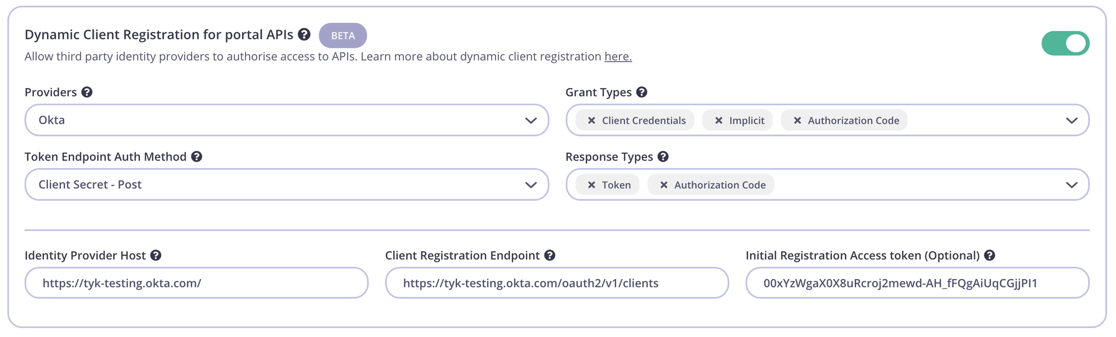1116x337 pixels.
Task: Expand the Token Endpoint Auth Method dropdown
Action: (286, 185)
